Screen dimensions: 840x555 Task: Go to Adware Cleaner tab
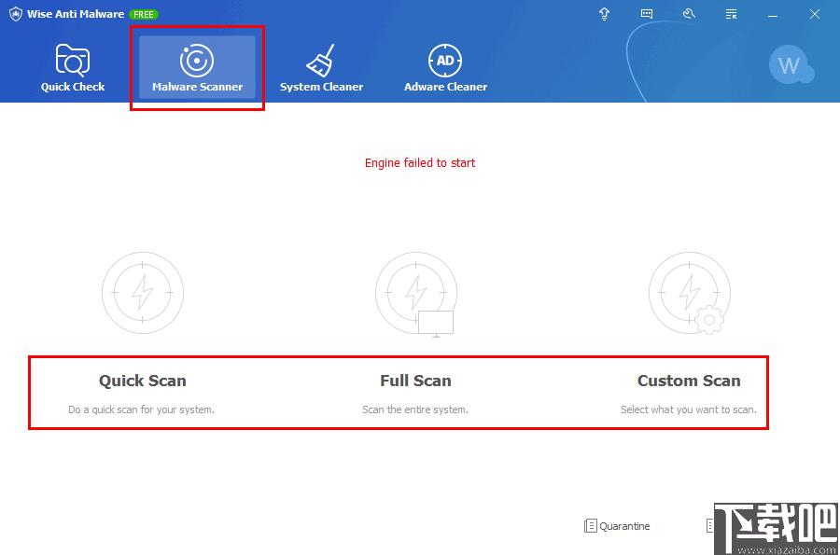[446, 67]
